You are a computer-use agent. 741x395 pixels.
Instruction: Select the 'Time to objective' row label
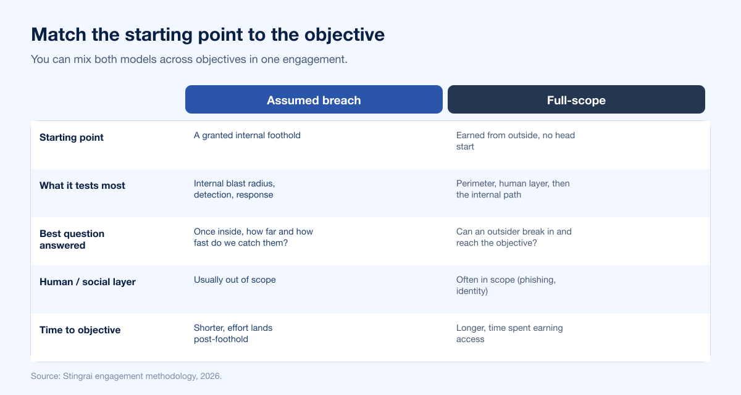[x=80, y=330]
